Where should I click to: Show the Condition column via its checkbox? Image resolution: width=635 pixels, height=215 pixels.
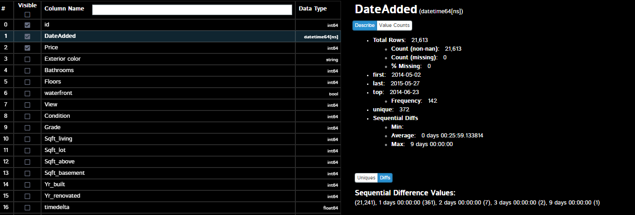pos(27,116)
